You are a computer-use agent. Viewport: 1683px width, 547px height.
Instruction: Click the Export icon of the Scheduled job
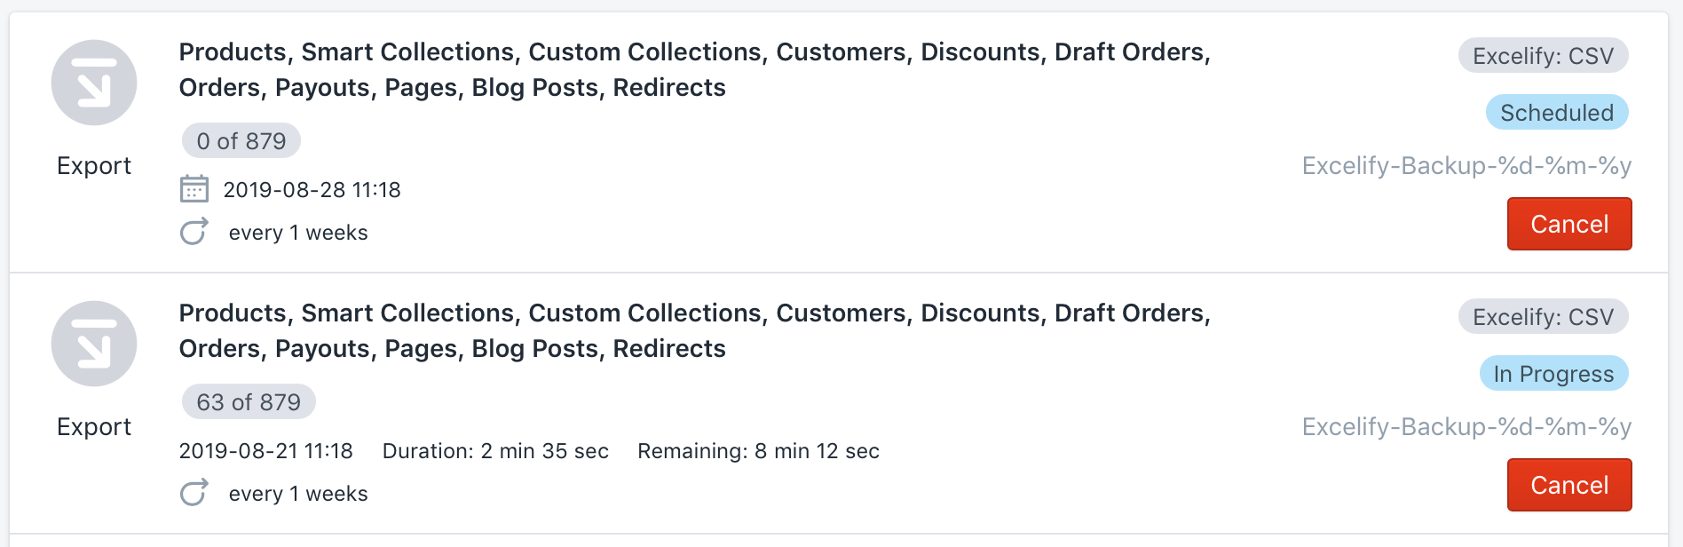click(x=94, y=83)
